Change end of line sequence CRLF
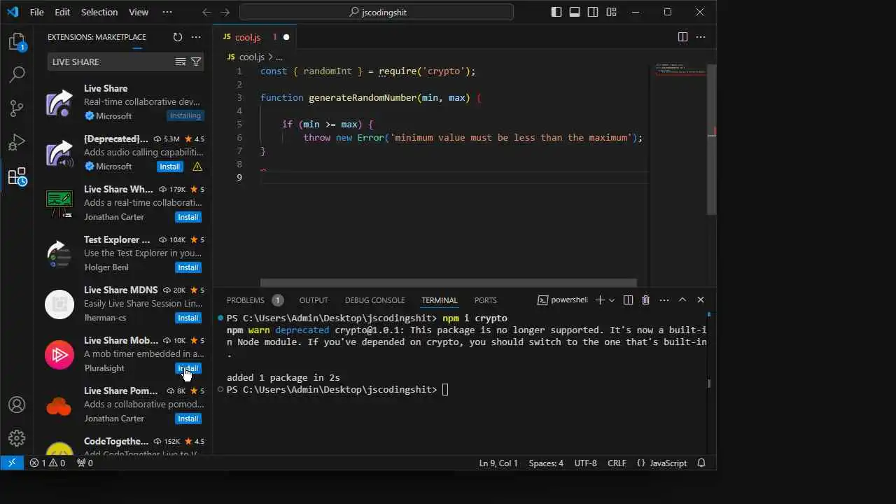The height and width of the screenshot is (504, 896). click(617, 463)
